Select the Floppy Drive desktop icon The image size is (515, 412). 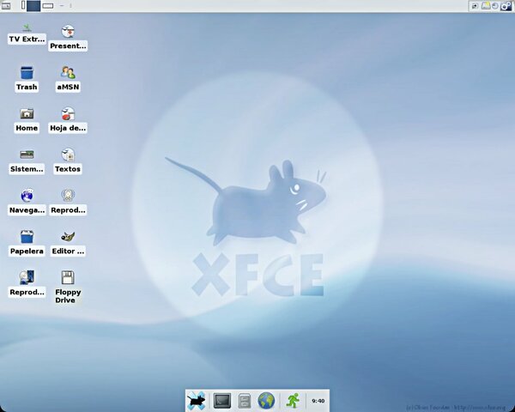pyautogui.click(x=68, y=288)
